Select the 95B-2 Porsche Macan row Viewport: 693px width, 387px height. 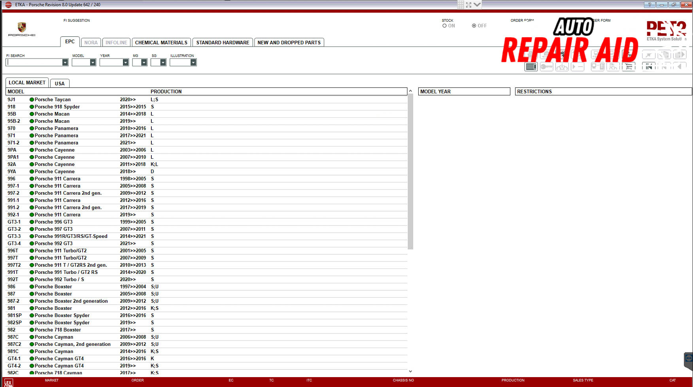pyautogui.click(x=206, y=121)
